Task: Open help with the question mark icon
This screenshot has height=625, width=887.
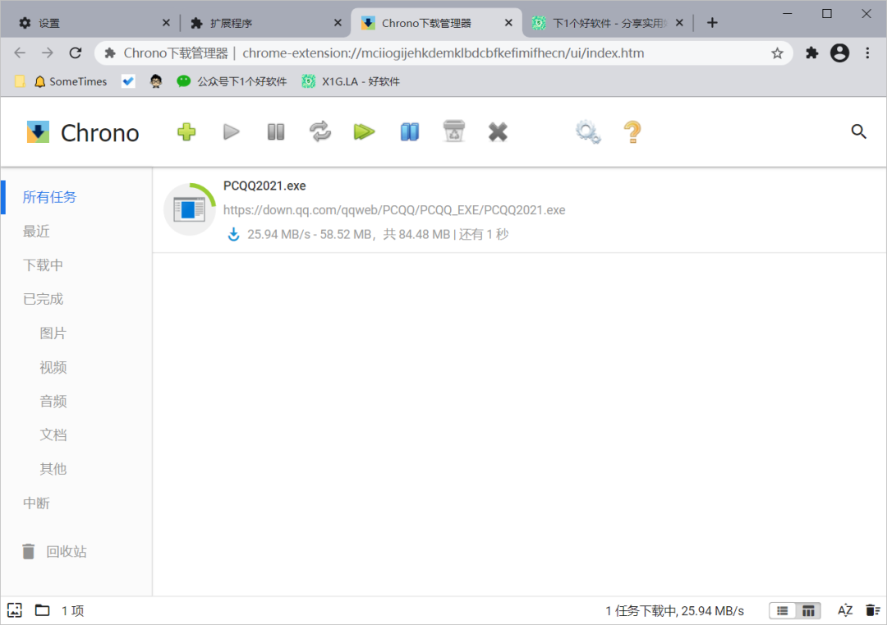Action: coord(632,132)
